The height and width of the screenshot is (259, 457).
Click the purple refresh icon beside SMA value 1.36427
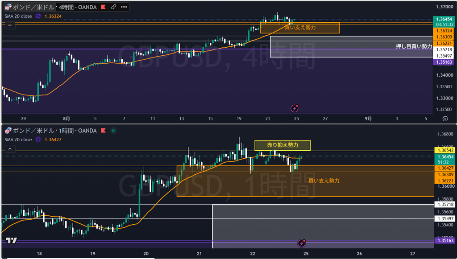[38, 140]
